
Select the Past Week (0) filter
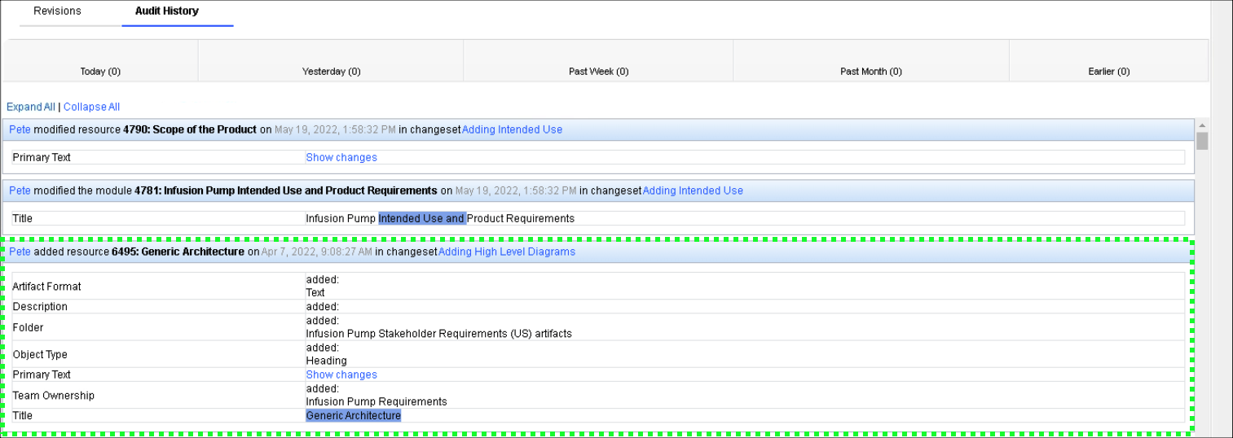tap(598, 72)
